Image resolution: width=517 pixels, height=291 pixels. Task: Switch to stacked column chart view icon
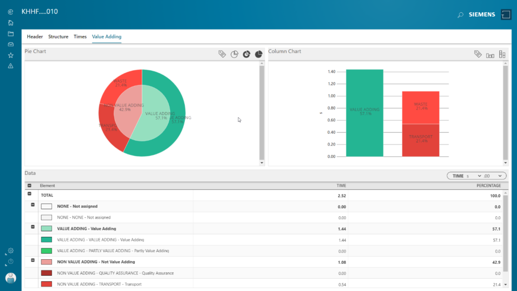502,54
